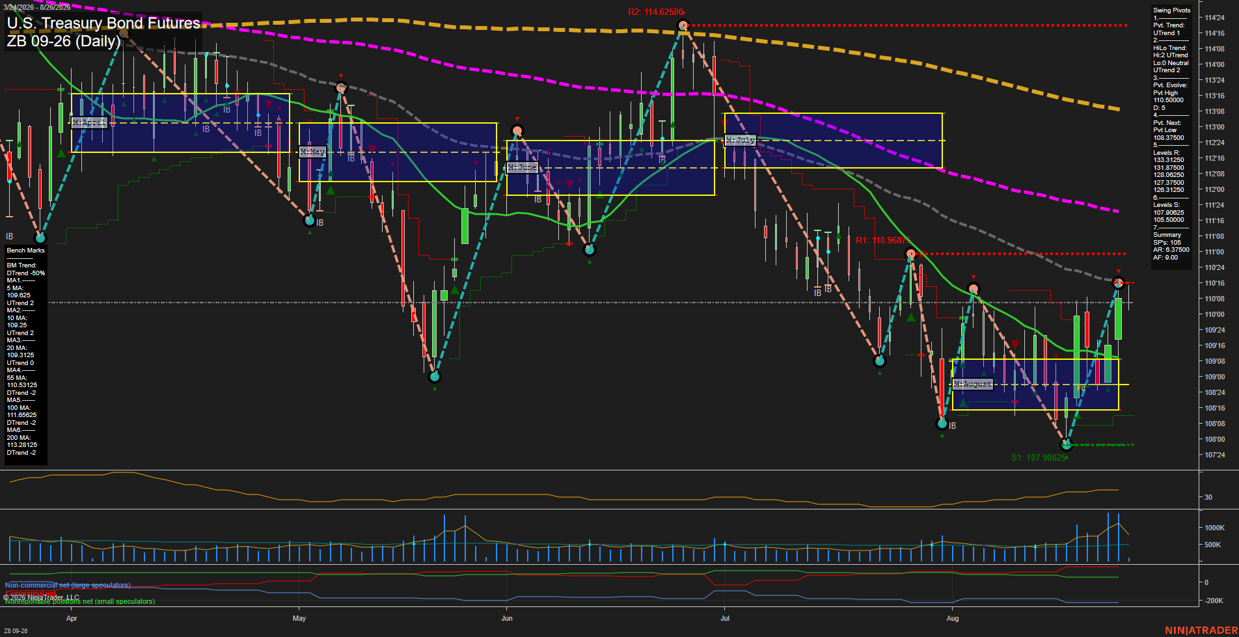Select the ZB 09-26 (Daily) instrument label
The width and height of the screenshot is (1239, 637).
click(64, 41)
